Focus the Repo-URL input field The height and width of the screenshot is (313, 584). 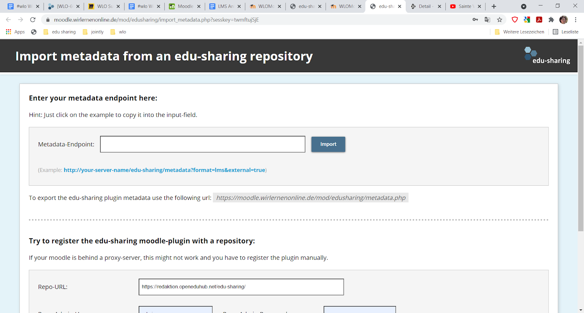(x=241, y=287)
